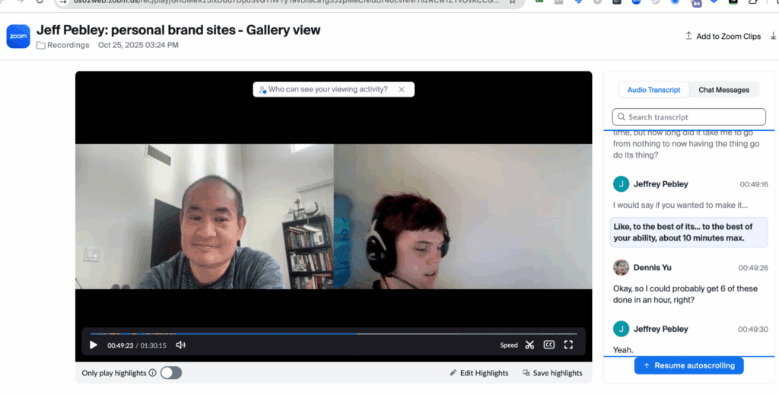Click the Zoom logo icon
779x395 pixels.
18,37
